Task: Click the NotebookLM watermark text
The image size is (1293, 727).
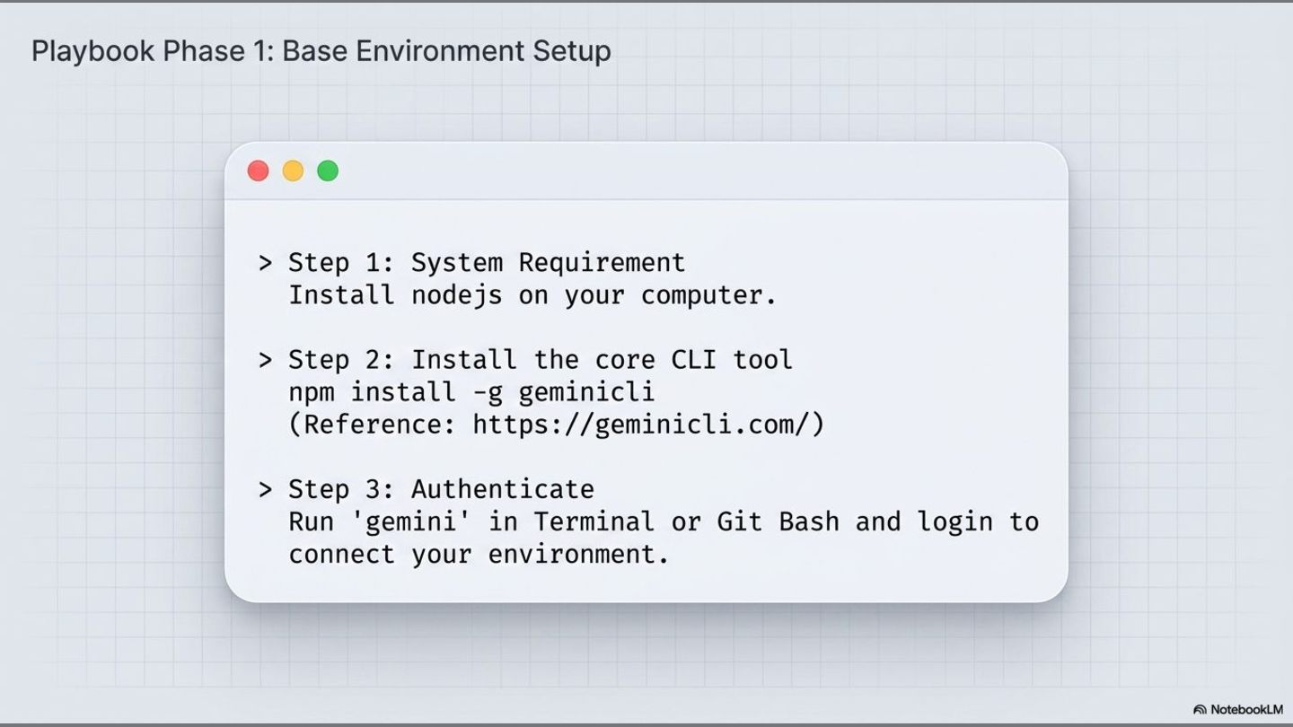Action: [x=1246, y=710]
